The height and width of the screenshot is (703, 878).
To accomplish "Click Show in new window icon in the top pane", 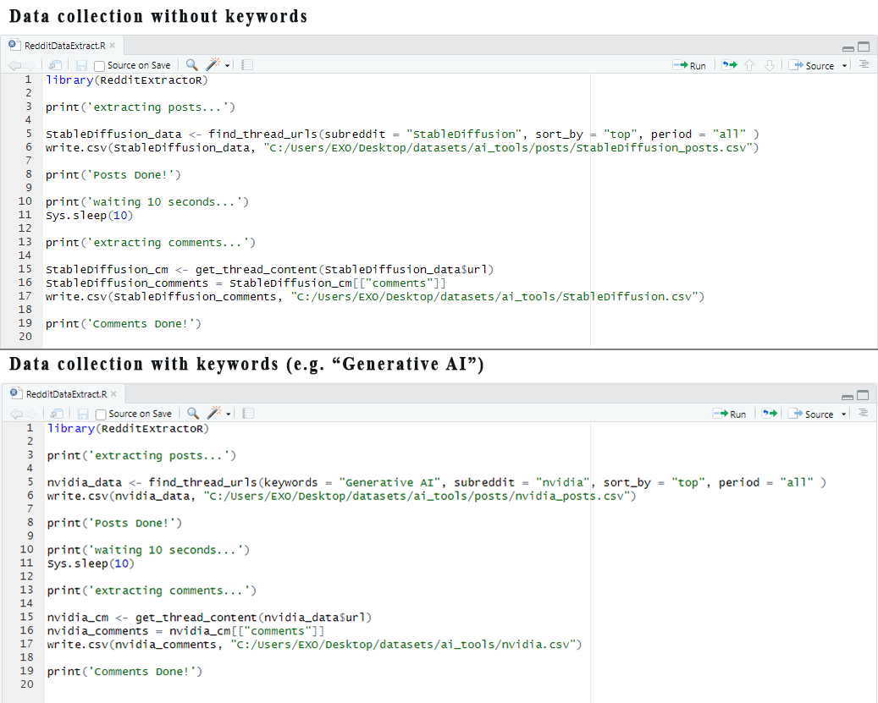I will click(55, 65).
